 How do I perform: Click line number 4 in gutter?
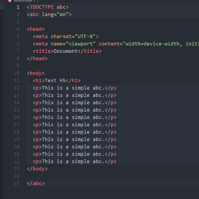[x=18, y=29]
